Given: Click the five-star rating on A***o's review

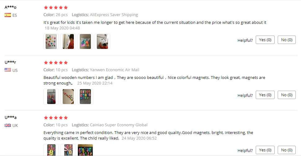Looking at the screenshot, I should [x=56, y=7].
